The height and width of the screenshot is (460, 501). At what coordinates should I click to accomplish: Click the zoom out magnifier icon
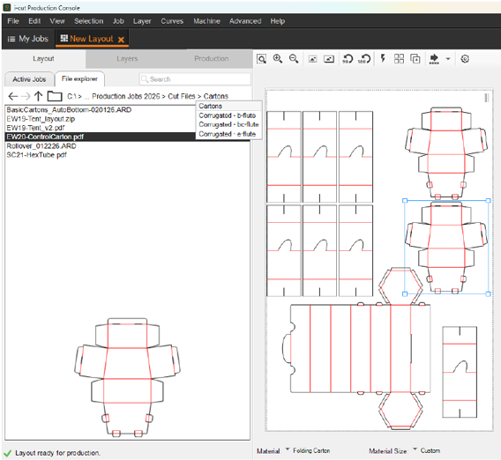tap(294, 59)
